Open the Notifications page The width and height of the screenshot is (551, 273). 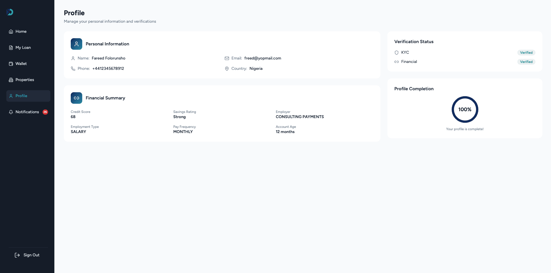(28, 112)
